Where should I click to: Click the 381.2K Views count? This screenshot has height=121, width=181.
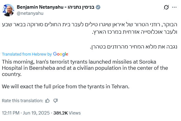[x=67, y=113]
